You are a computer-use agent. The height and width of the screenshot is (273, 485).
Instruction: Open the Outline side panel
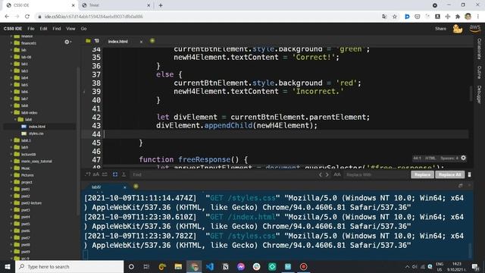[x=479, y=73]
